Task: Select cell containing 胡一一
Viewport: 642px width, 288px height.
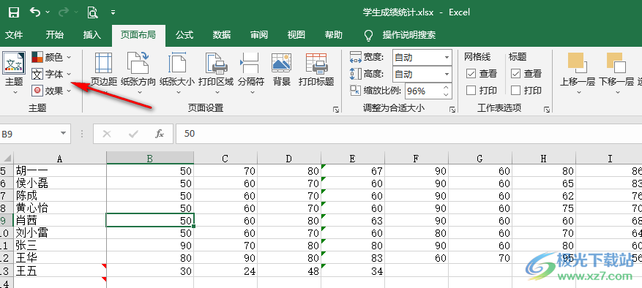Action: [x=60, y=171]
